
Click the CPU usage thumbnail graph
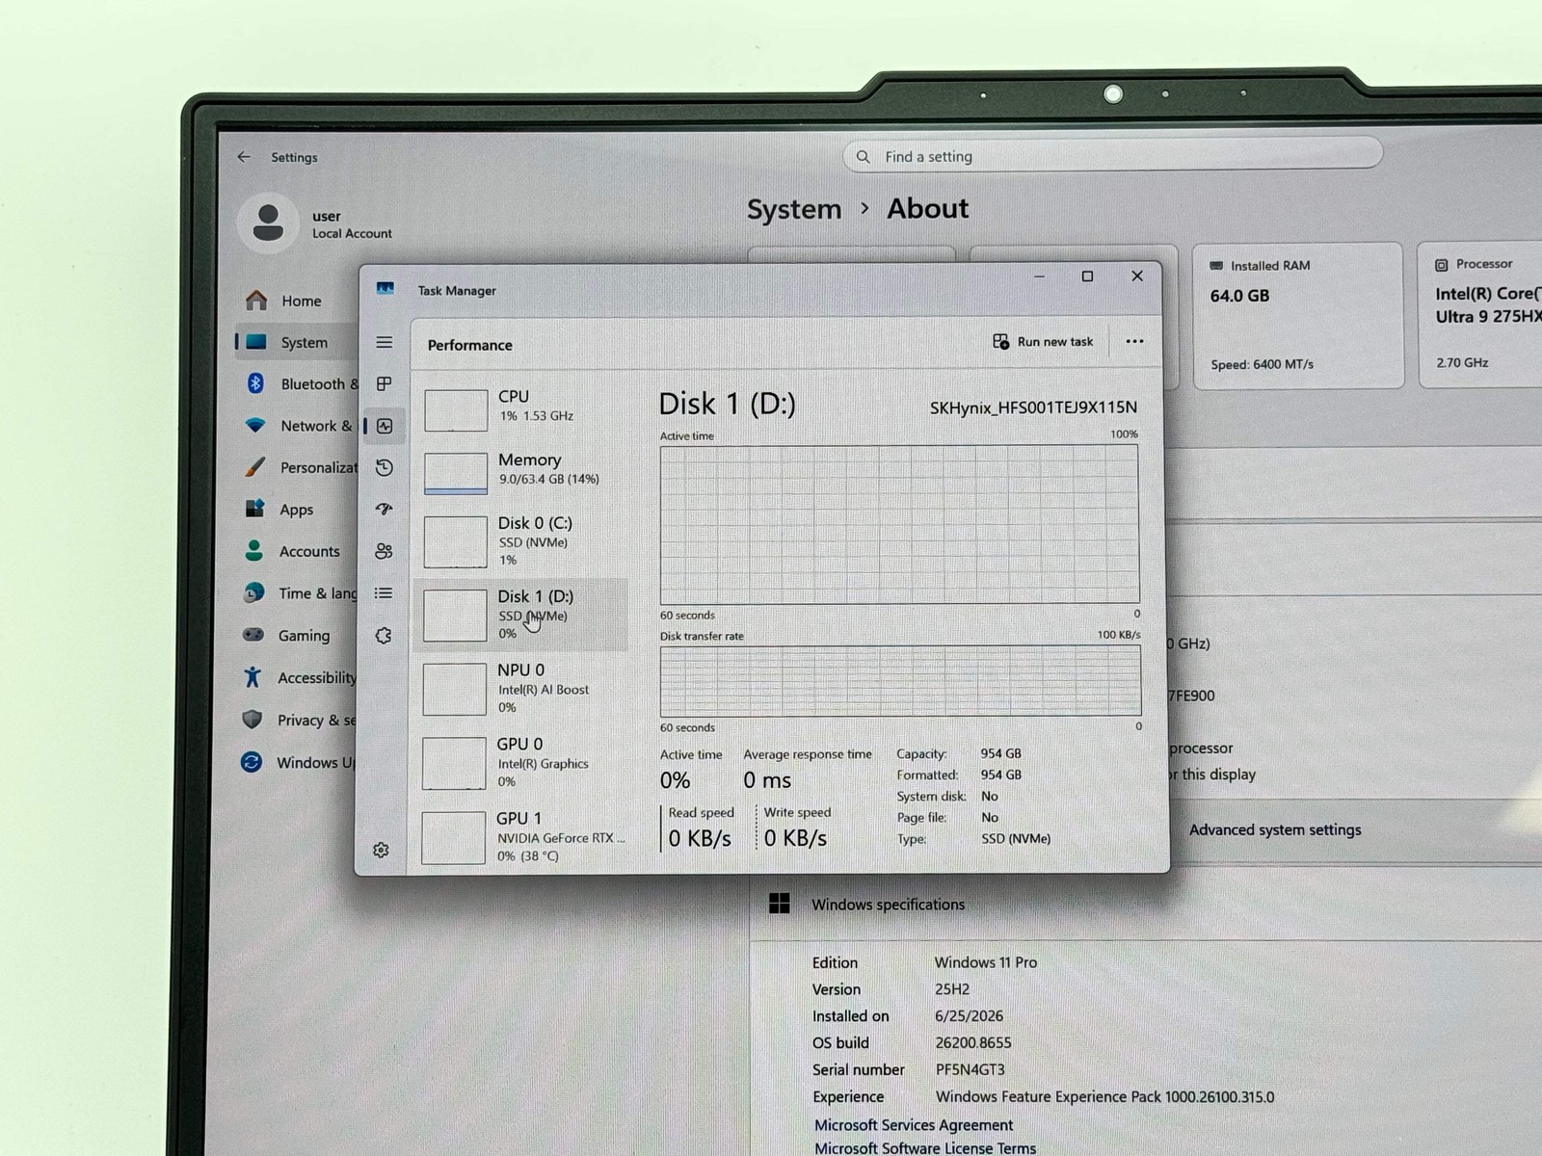tap(456, 410)
